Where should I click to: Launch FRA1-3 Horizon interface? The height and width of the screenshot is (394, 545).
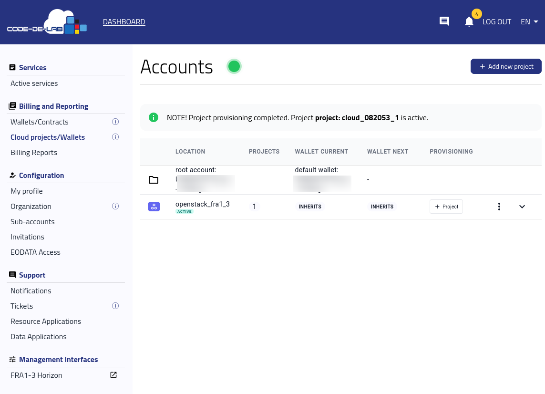[x=37, y=375]
